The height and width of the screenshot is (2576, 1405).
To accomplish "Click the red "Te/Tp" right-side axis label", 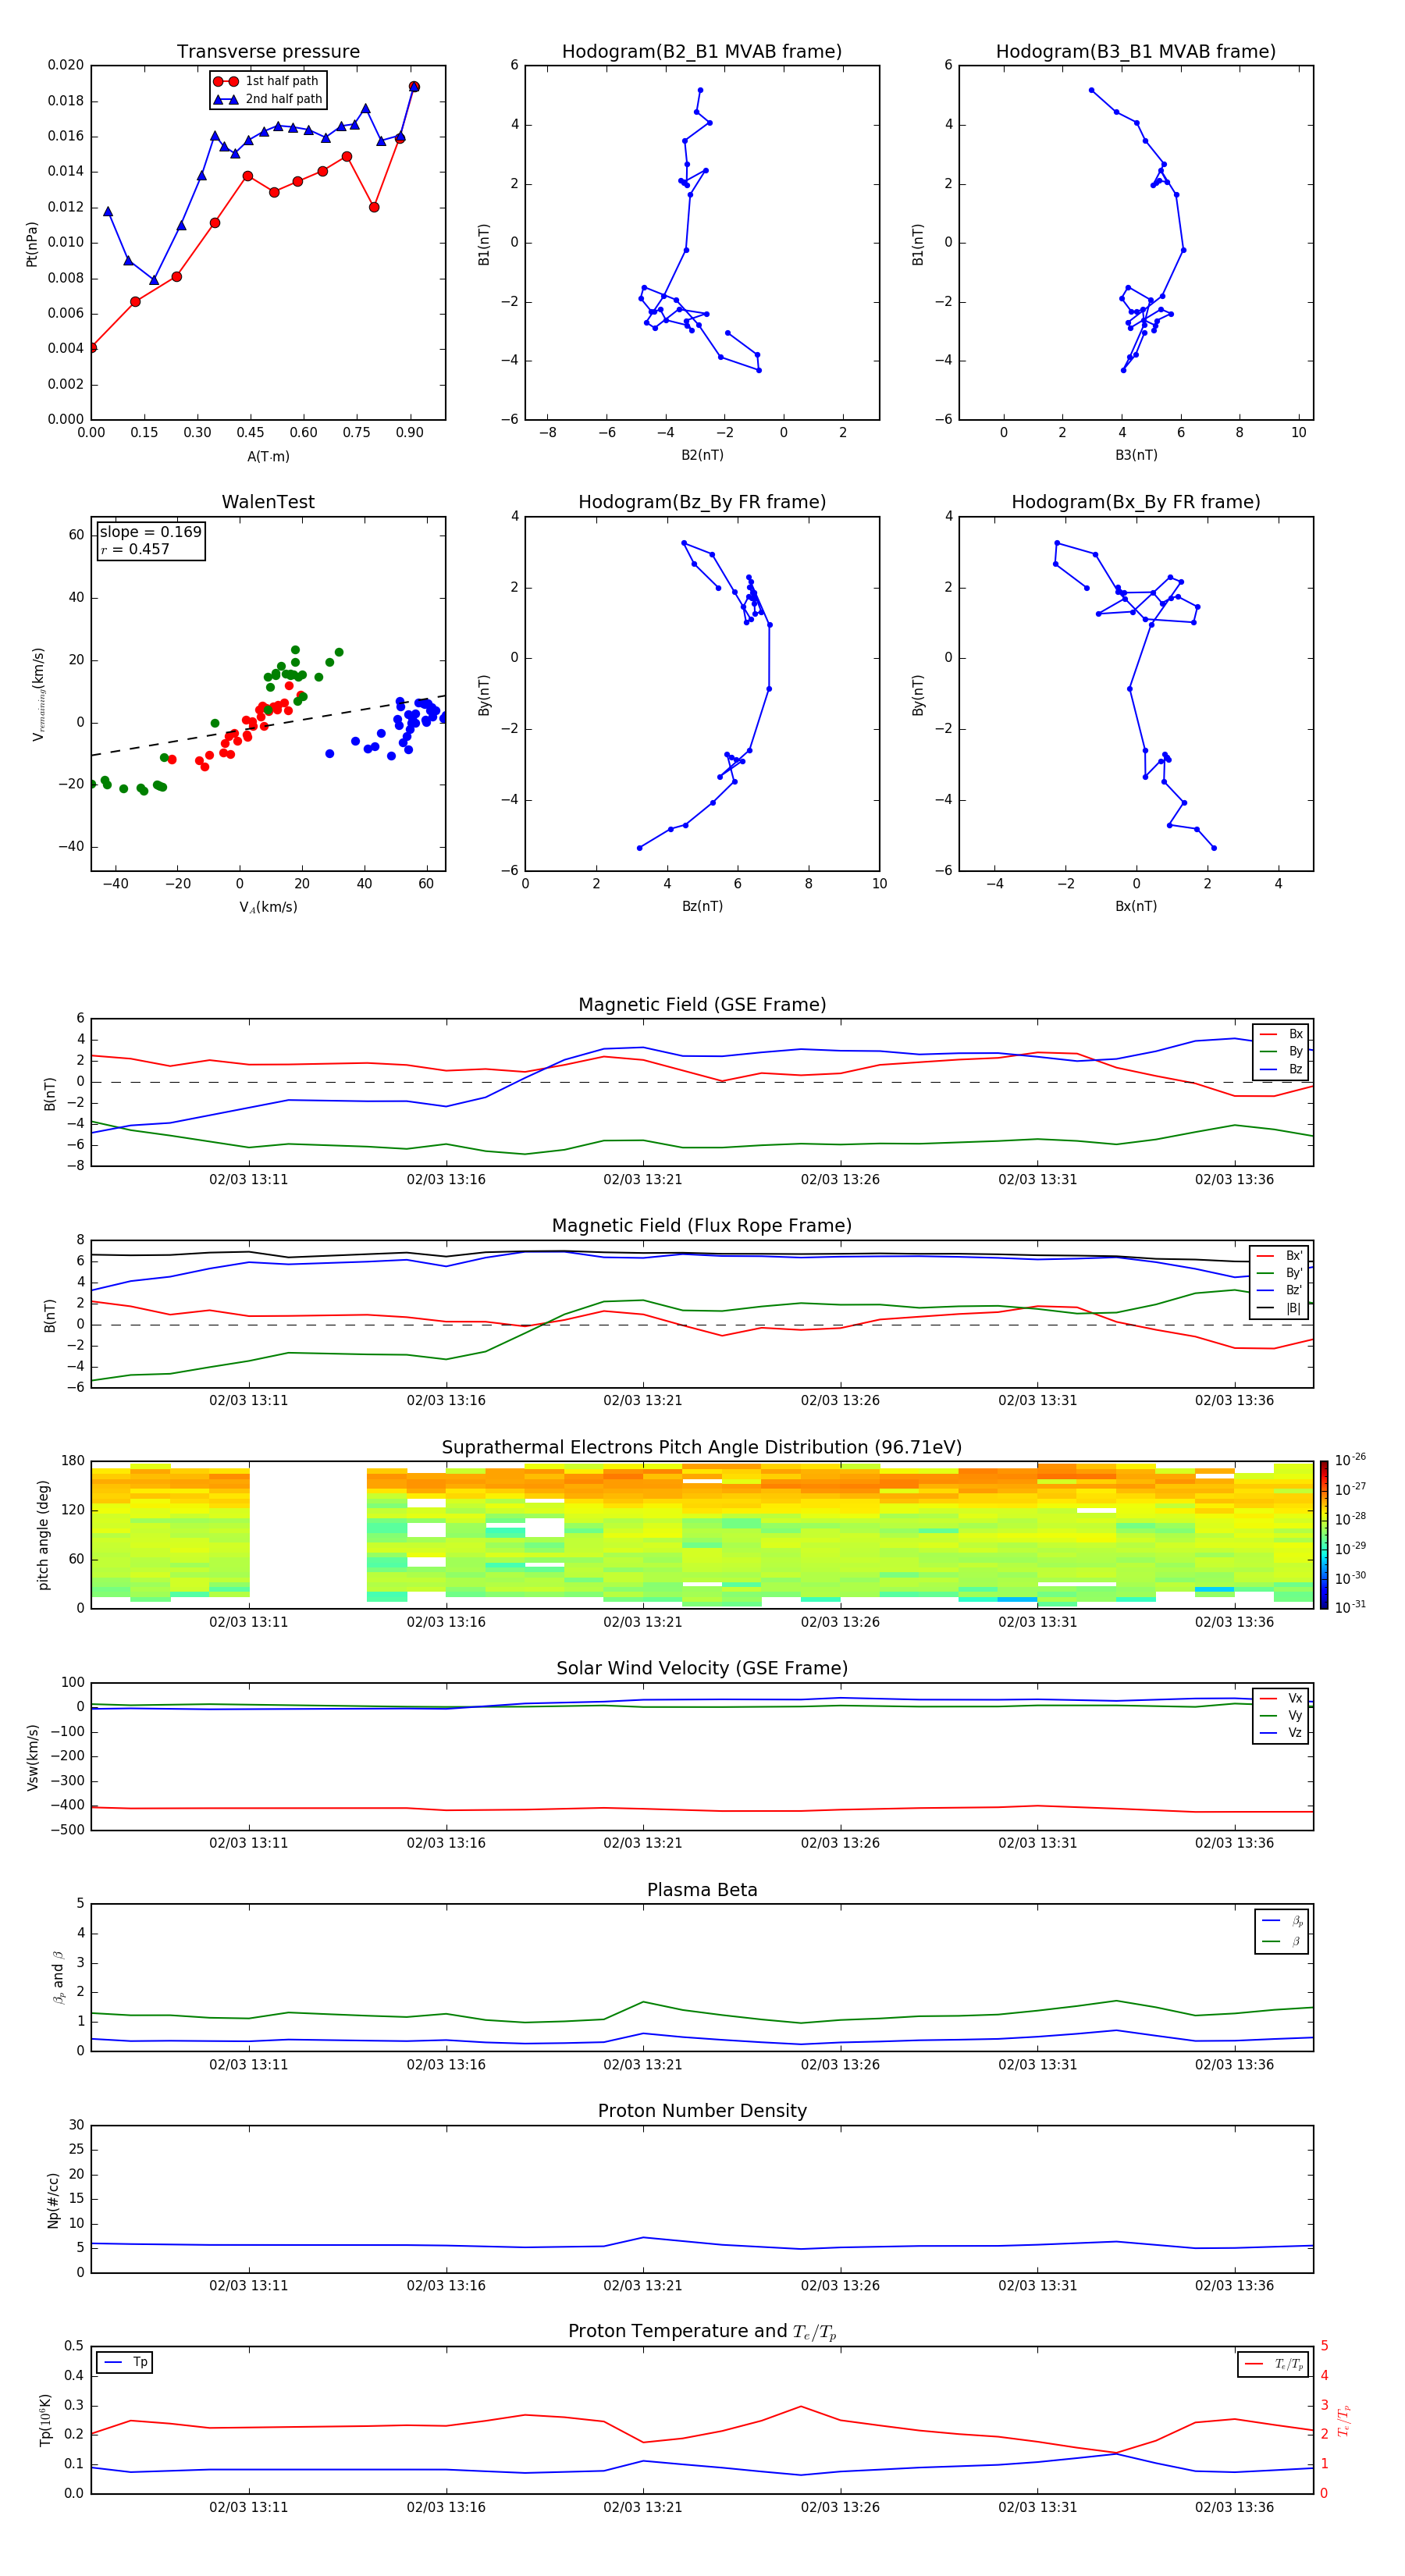I will coord(1344,2420).
